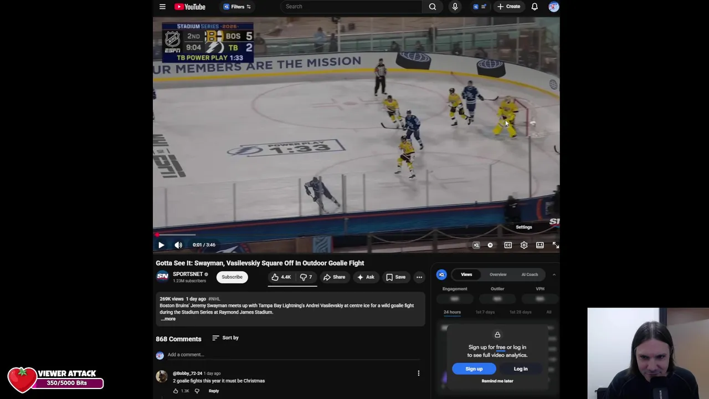Toggle the autoplay switch
709x399 pixels.
[x=490, y=245]
